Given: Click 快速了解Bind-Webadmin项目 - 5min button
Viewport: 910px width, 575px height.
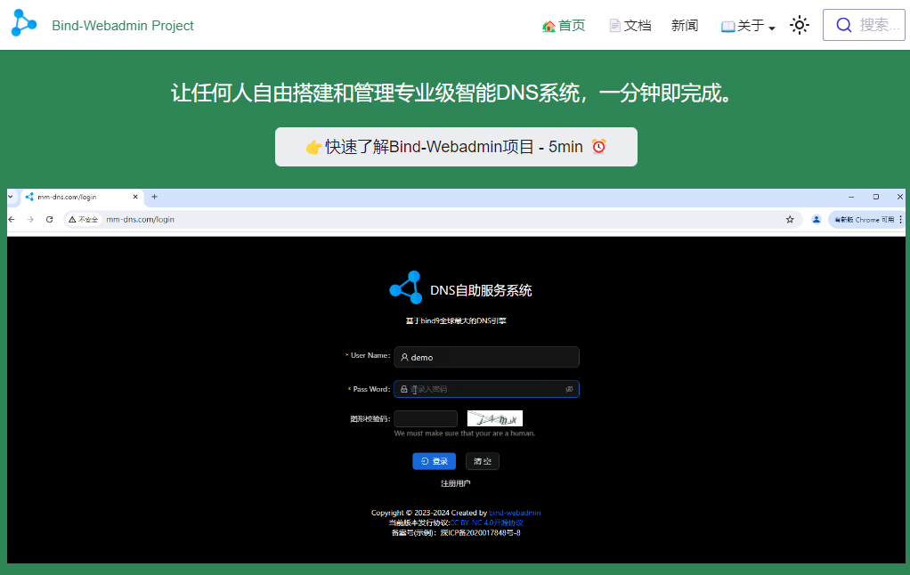Looking at the screenshot, I should [456, 147].
